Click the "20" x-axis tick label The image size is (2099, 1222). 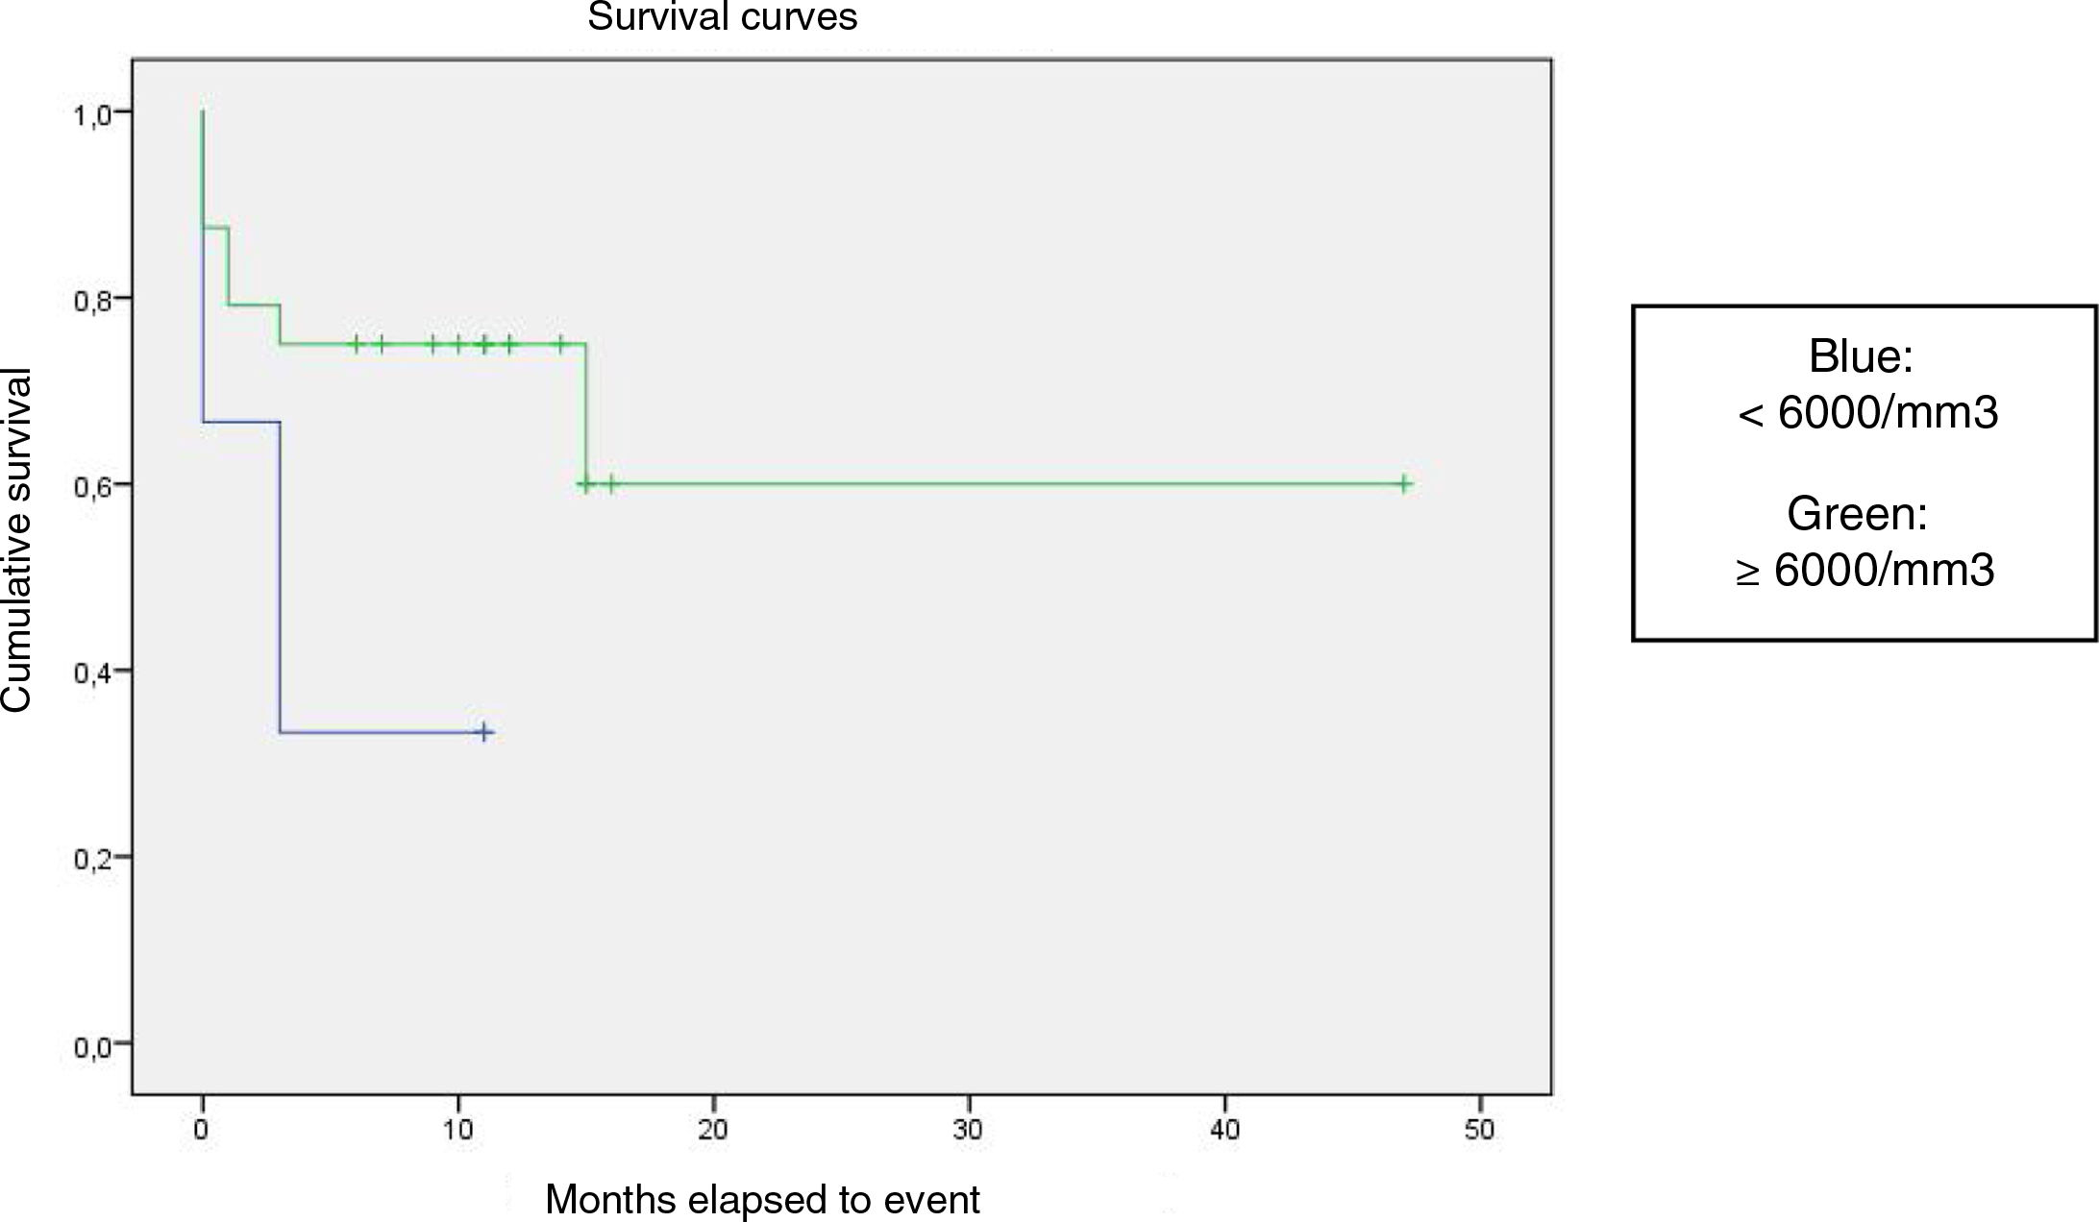713,1130
